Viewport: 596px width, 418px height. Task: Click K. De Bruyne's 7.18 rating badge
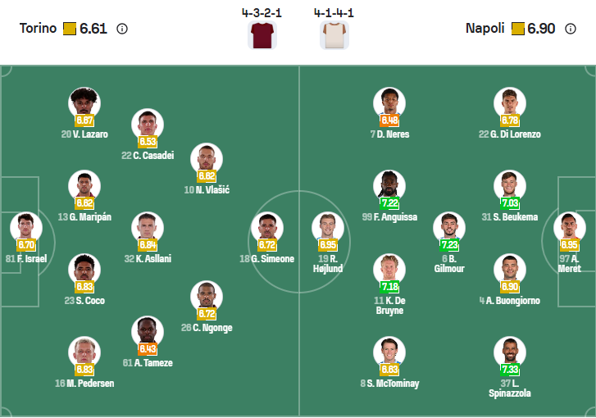click(x=389, y=287)
